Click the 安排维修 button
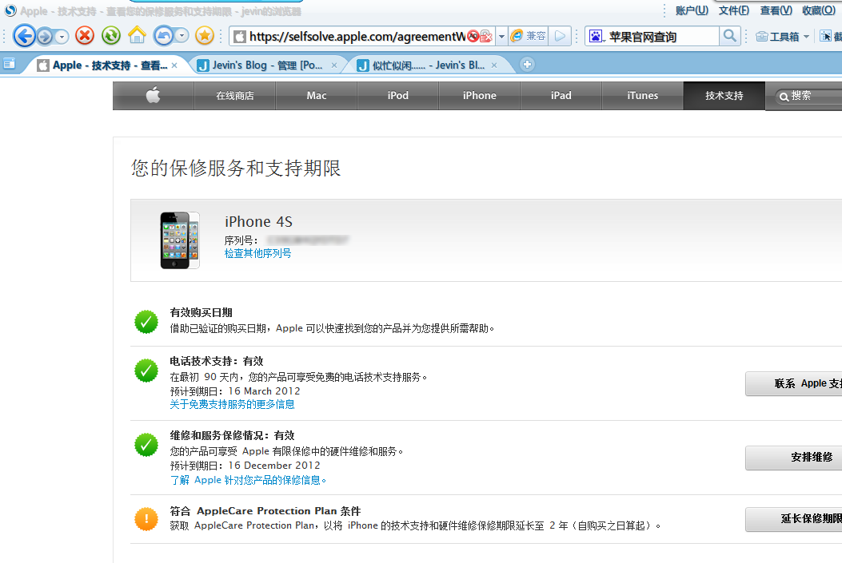This screenshot has width=842, height=563. (x=794, y=458)
